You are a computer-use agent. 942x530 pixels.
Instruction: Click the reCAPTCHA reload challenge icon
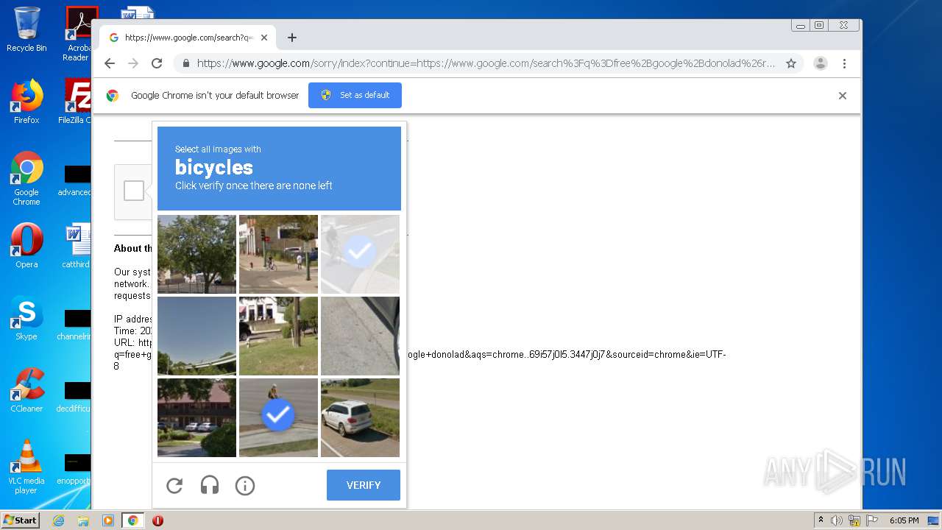pos(174,485)
